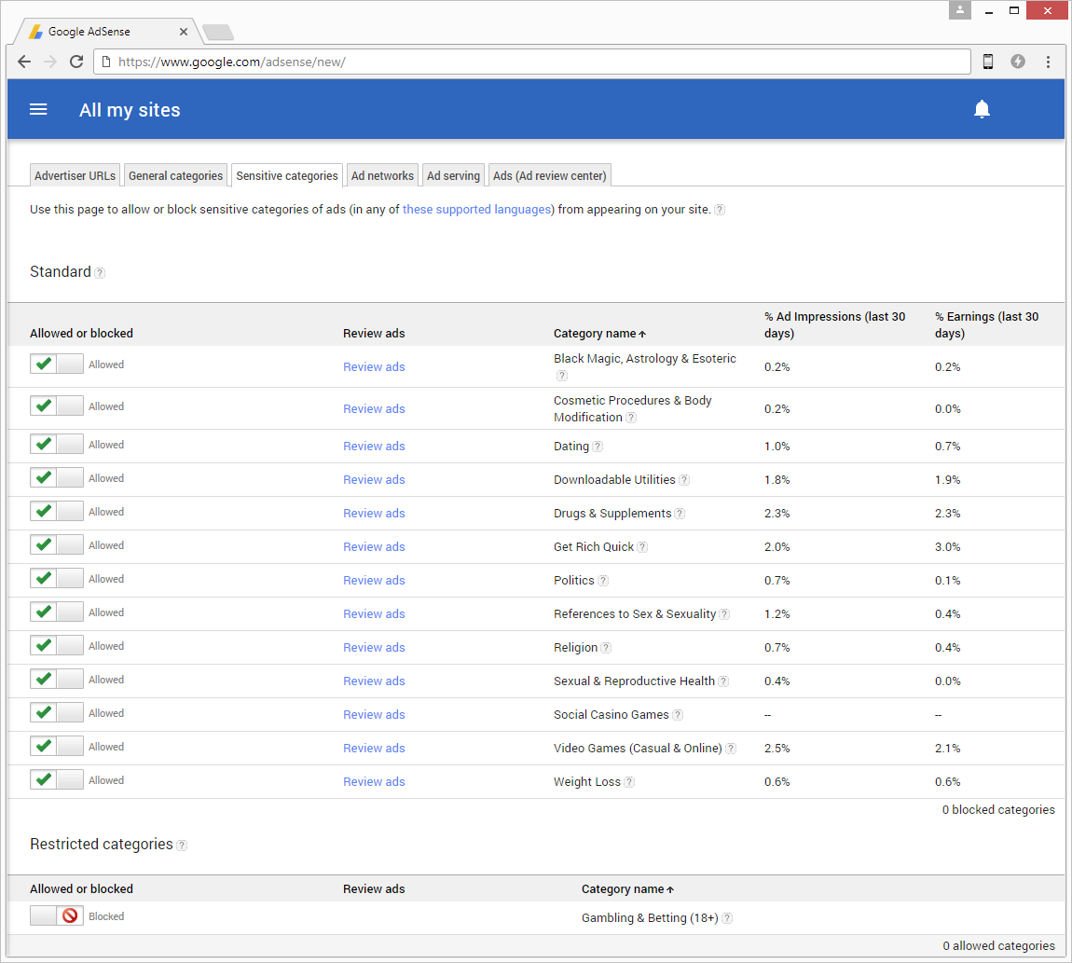This screenshot has width=1072, height=963.
Task: Click the lightning extension icon in toolbar
Action: (1018, 62)
